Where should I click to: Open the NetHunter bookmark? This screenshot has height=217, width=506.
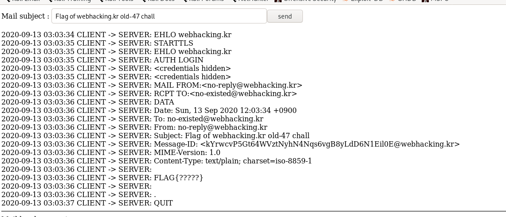250,0
